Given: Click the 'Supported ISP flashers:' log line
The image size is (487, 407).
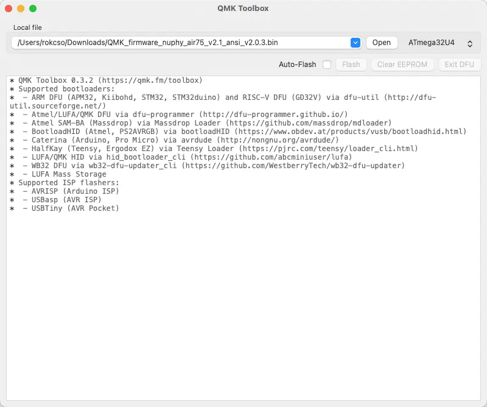Looking at the screenshot, I should pyautogui.click(x=65, y=183).
